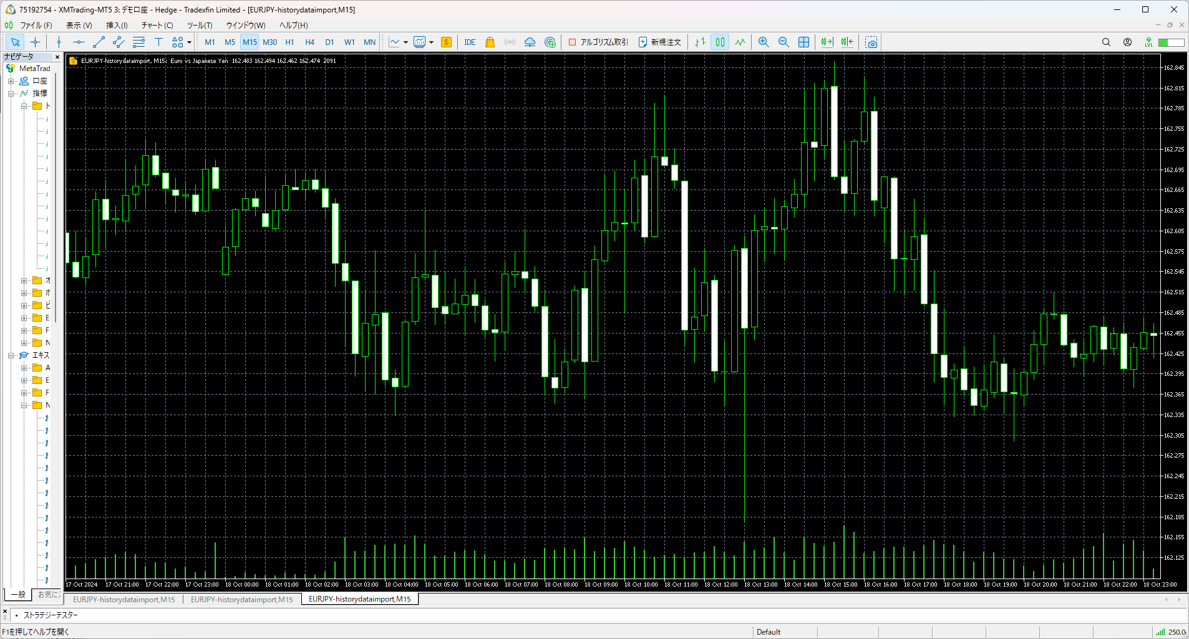The image size is (1189, 639).
Task: Open the objects shapes dropdown arrow
Action: pyautogui.click(x=189, y=42)
